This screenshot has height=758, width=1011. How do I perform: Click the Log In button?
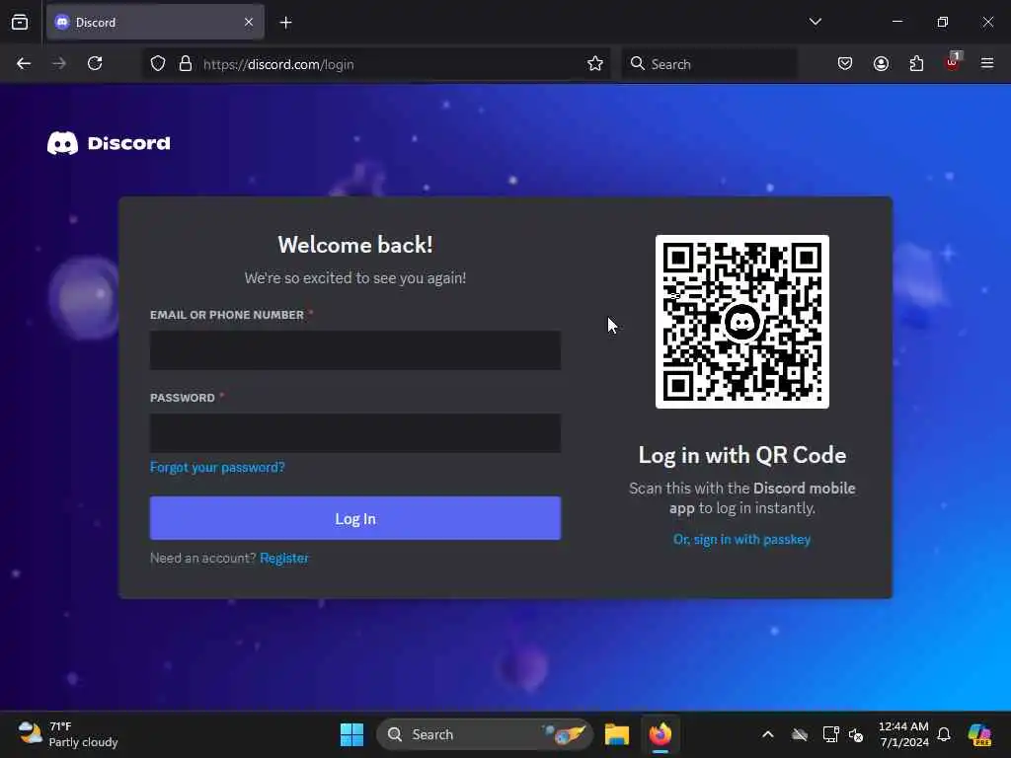pyautogui.click(x=355, y=518)
